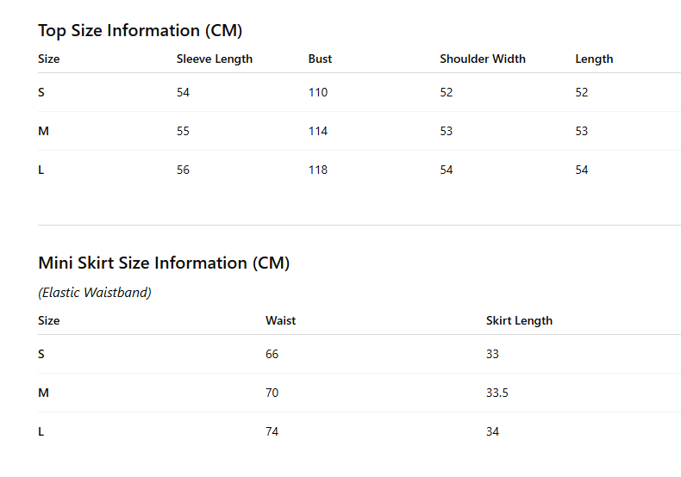Screen dimensions: 681x477
Task: Click the Waist column header
Action: 280,321
